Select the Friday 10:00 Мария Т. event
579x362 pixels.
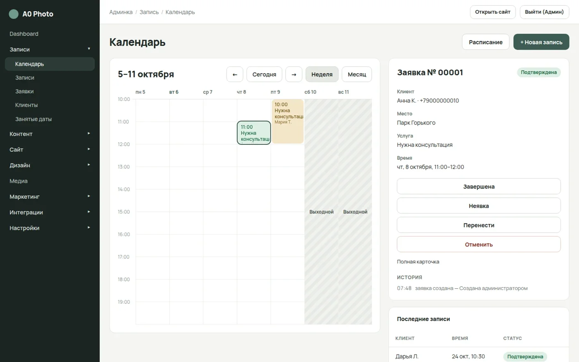point(288,121)
